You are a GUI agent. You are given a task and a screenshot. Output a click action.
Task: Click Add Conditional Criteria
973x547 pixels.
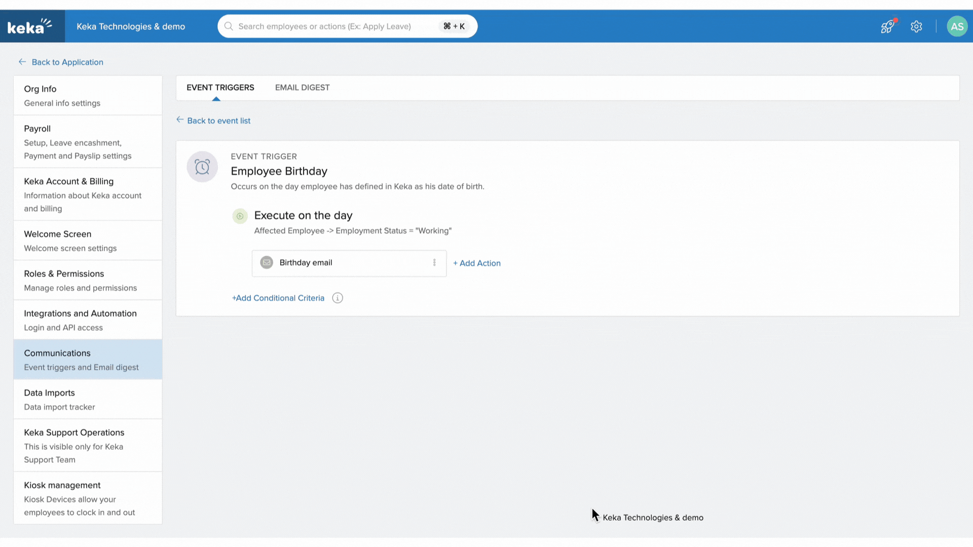pyautogui.click(x=278, y=298)
